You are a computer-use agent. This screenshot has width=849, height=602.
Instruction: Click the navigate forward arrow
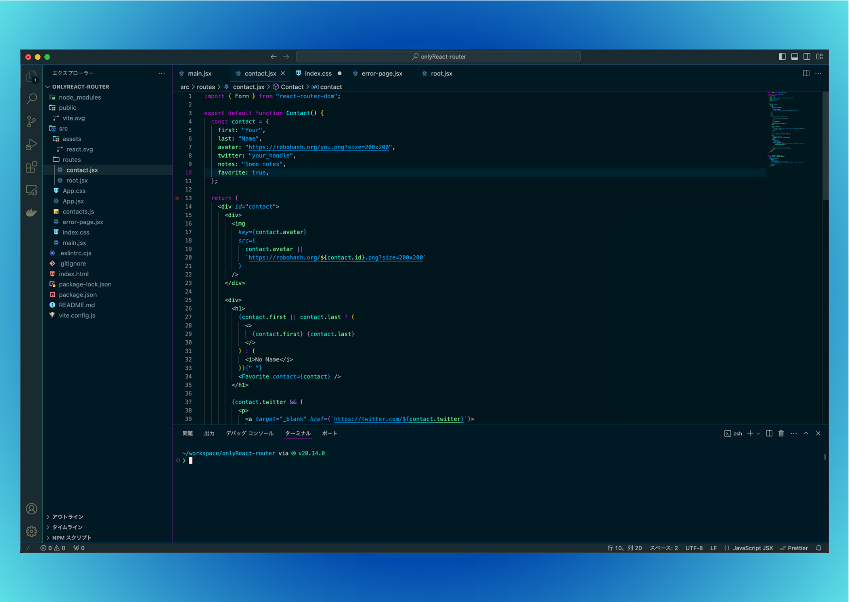coord(286,57)
